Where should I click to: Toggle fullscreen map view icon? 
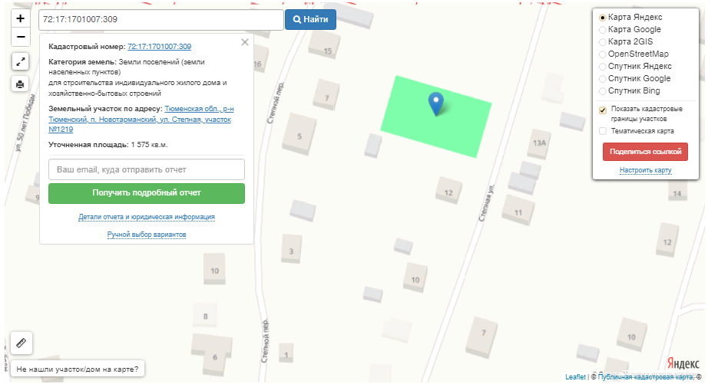click(x=20, y=62)
